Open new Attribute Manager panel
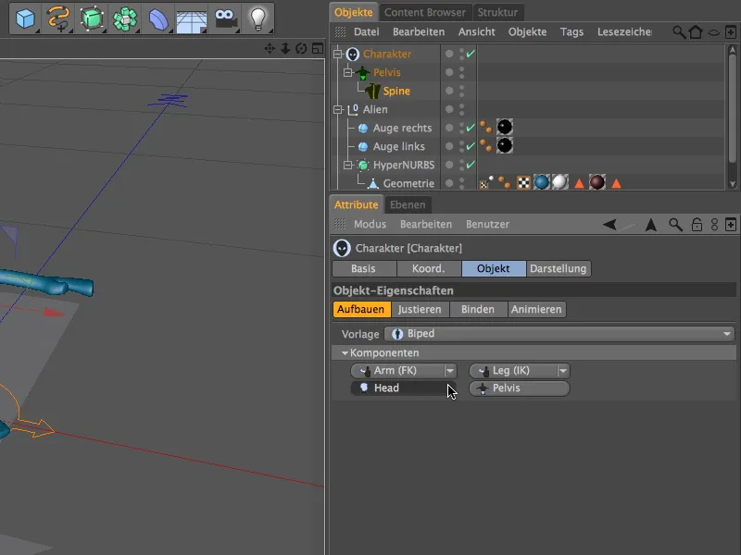This screenshot has width=741, height=555. [x=731, y=225]
